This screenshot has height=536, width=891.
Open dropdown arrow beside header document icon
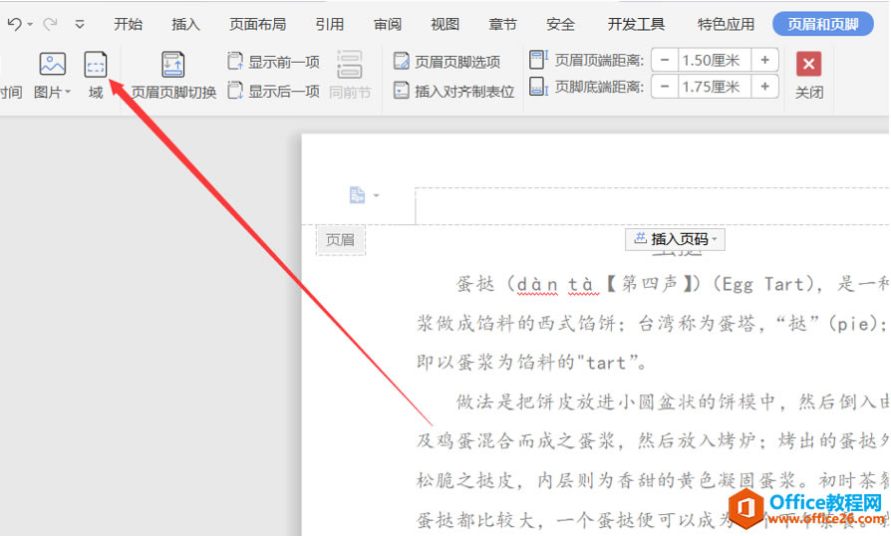point(376,195)
